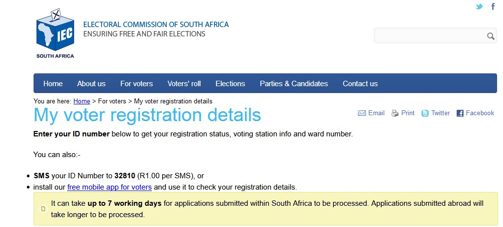Click the Email envelope icon
The height and width of the screenshot is (227, 503).
[x=362, y=113]
